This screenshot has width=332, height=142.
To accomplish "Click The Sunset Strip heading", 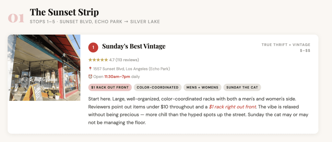I will click(64, 12).
